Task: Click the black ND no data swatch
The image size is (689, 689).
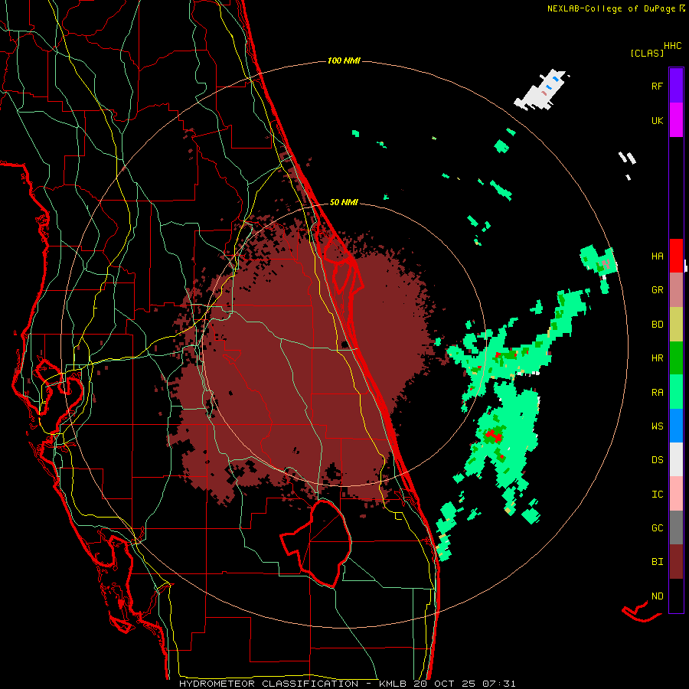Action: [676, 596]
